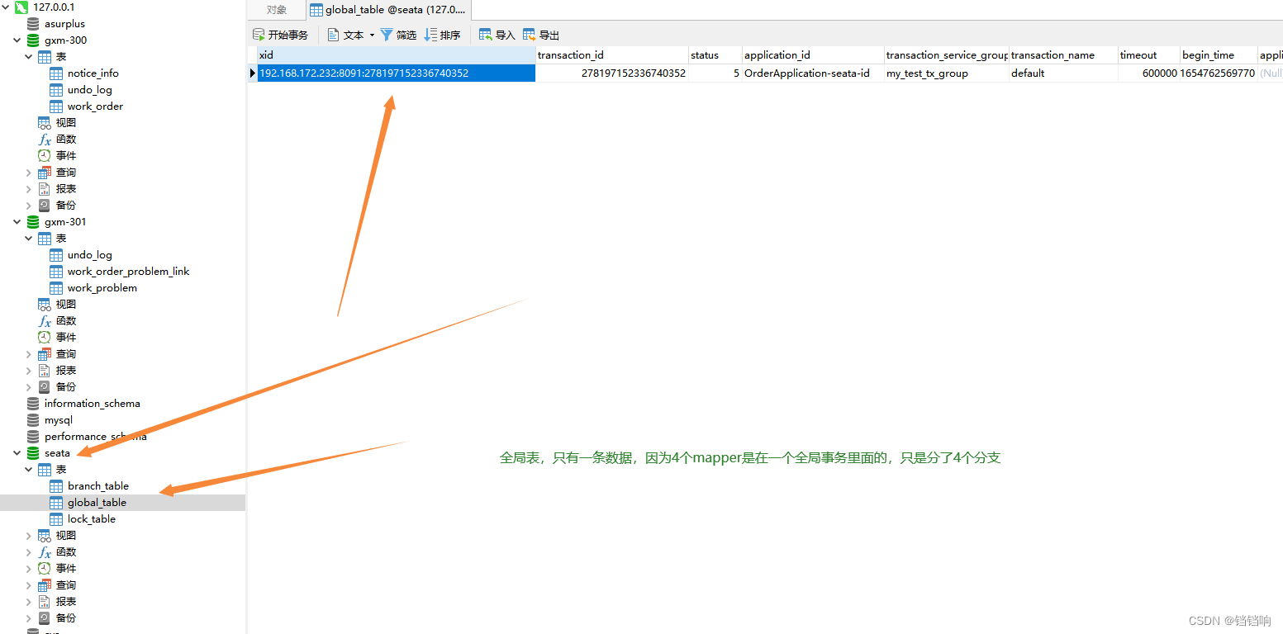This screenshot has width=1283, height=634.
Task: Click the Sort (排序) toolbar button
Action: [x=442, y=35]
